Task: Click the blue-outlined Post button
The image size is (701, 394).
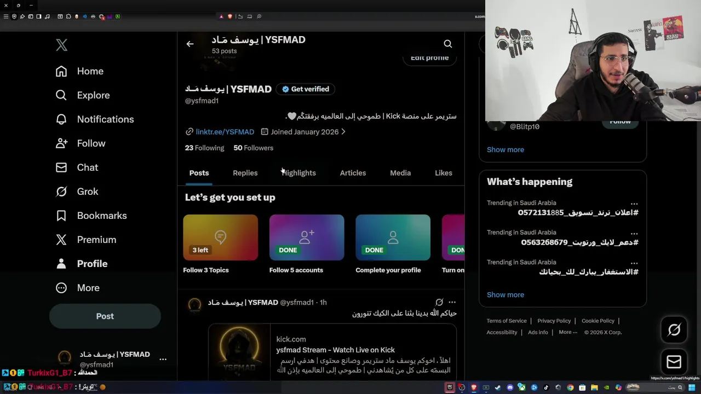Action: [105, 316]
